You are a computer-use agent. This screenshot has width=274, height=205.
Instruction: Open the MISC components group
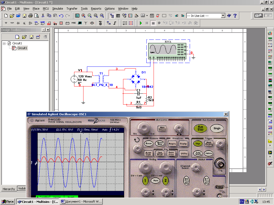click(74, 23)
